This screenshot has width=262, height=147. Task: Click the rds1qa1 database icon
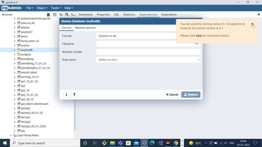tap(19, 117)
